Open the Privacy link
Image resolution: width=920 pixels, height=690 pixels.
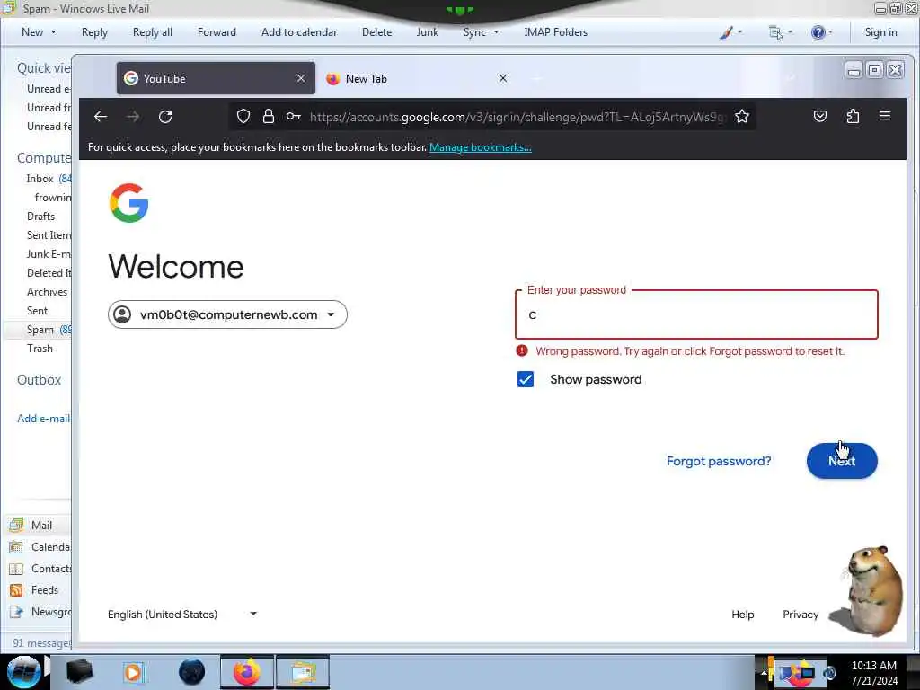[801, 615]
